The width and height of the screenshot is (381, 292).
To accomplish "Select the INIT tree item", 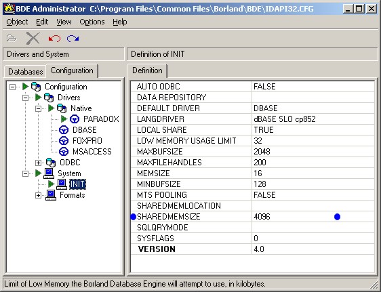I will point(77,184).
